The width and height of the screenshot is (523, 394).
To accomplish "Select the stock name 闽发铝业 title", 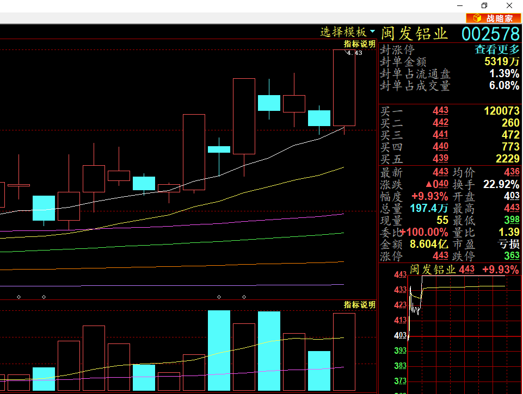I will pyautogui.click(x=414, y=34).
